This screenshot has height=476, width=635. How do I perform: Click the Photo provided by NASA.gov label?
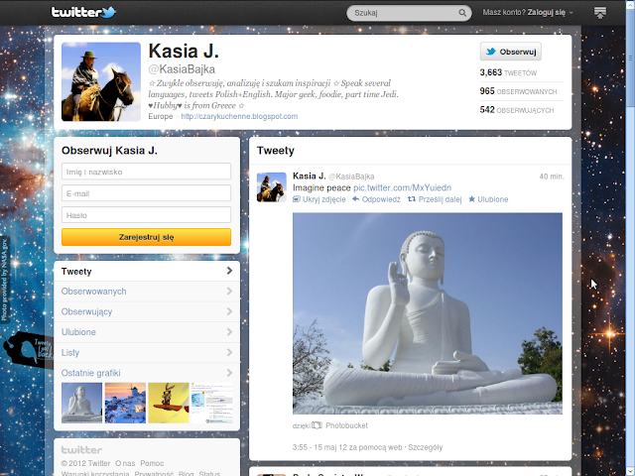tap(4, 280)
